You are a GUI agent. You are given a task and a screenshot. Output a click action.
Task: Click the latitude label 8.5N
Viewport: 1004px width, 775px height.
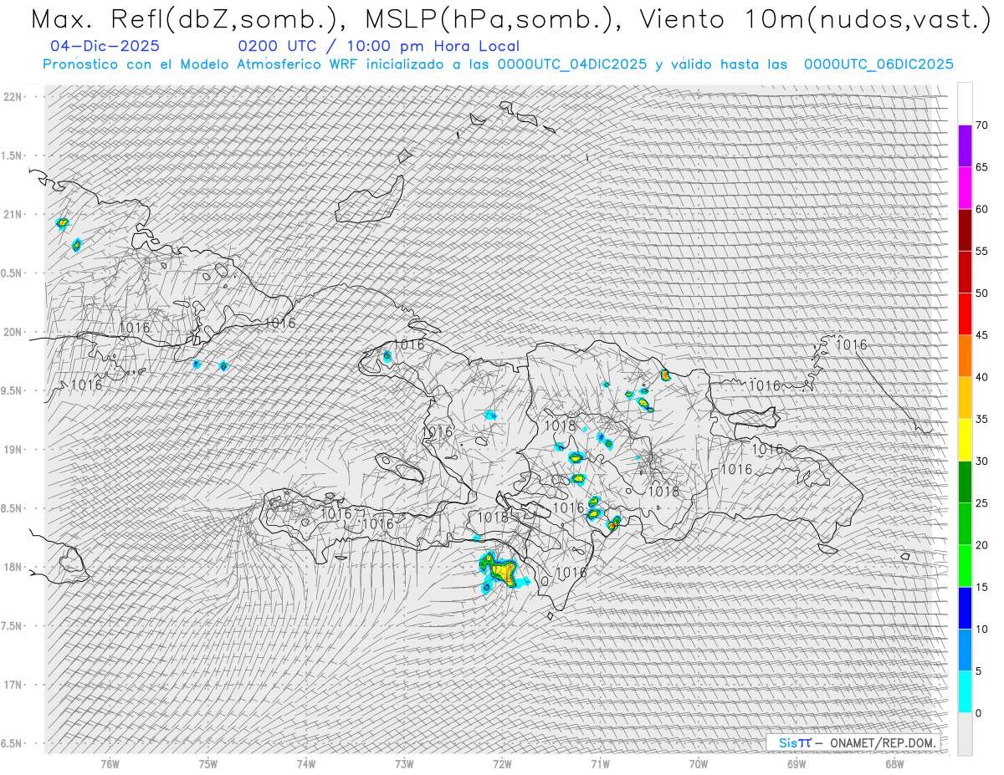(12, 508)
